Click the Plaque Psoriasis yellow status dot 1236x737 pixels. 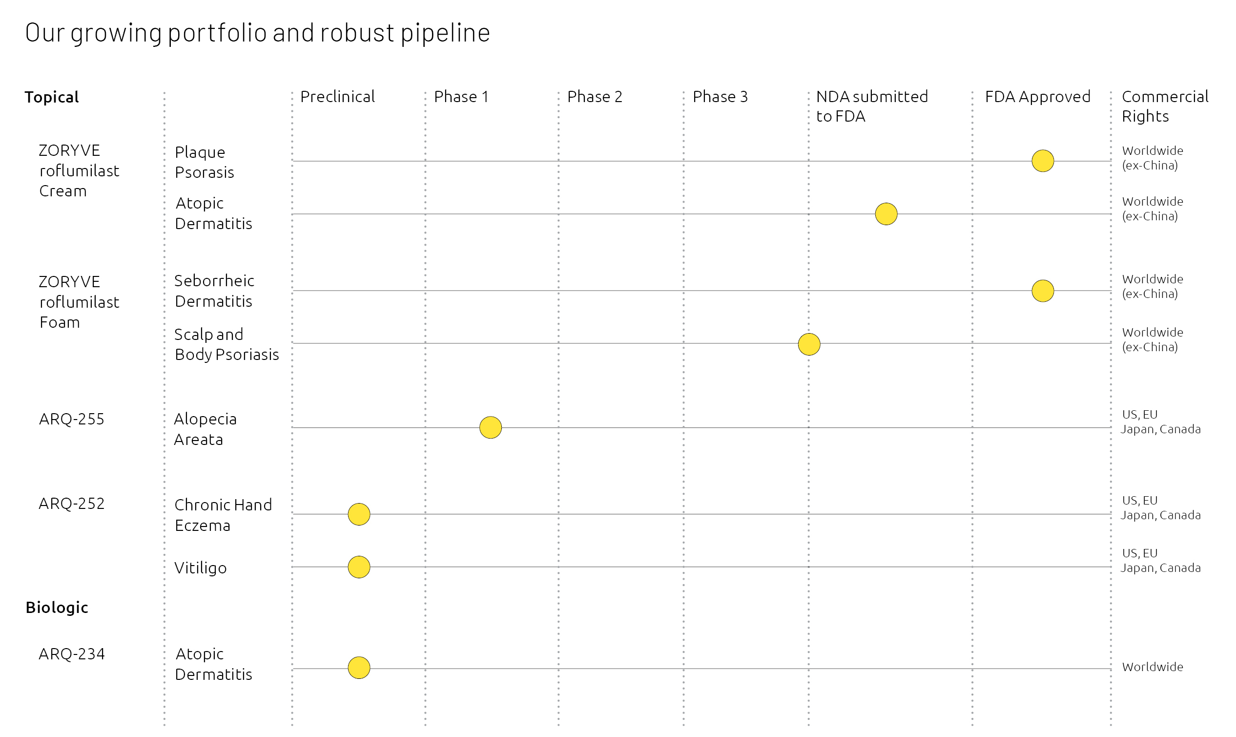[1042, 161]
